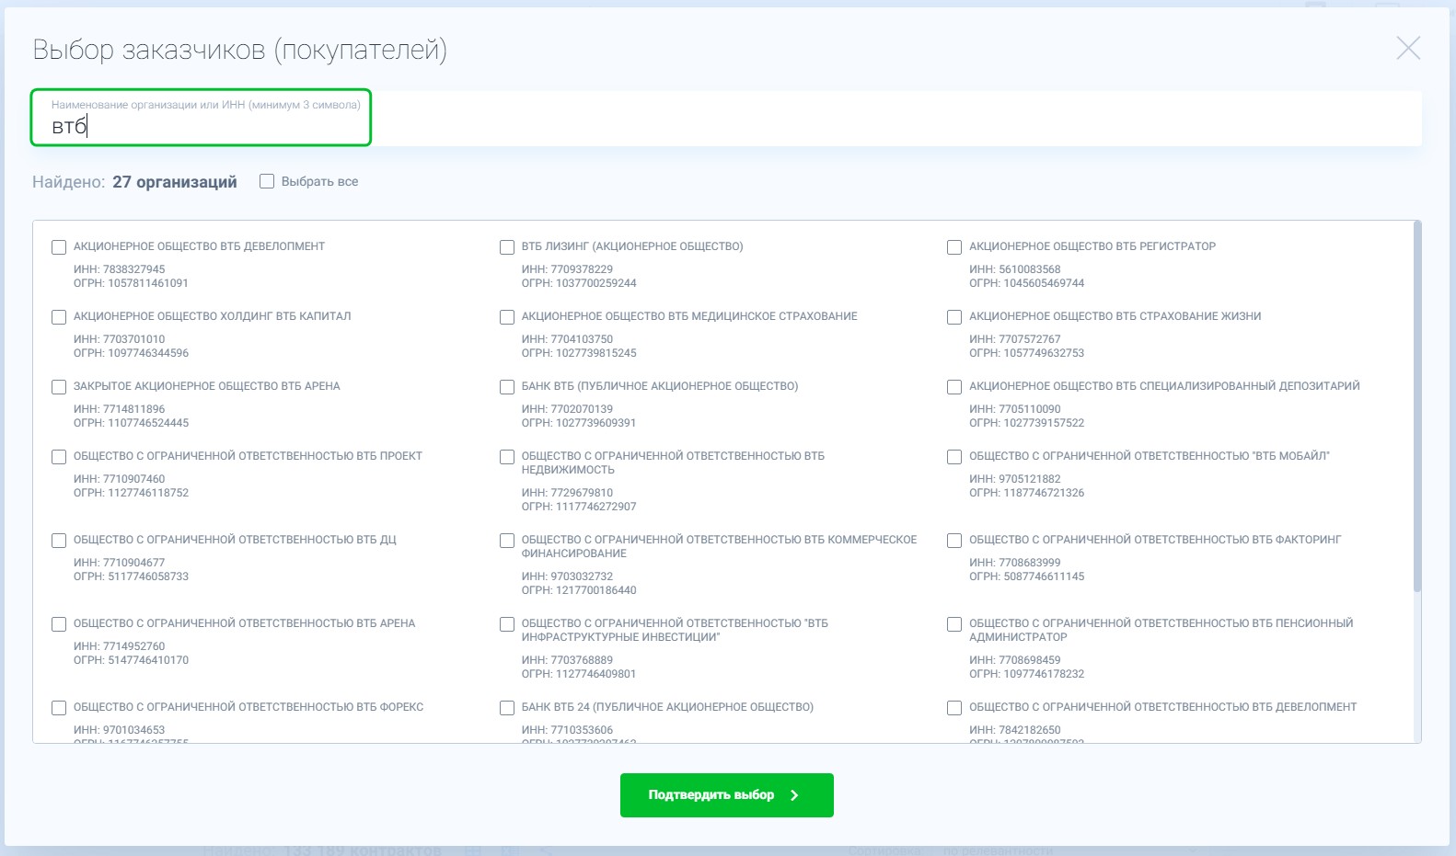Click OGRN value 1057811461091
This screenshot has width=1456, height=856.
click(x=148, y=283)
